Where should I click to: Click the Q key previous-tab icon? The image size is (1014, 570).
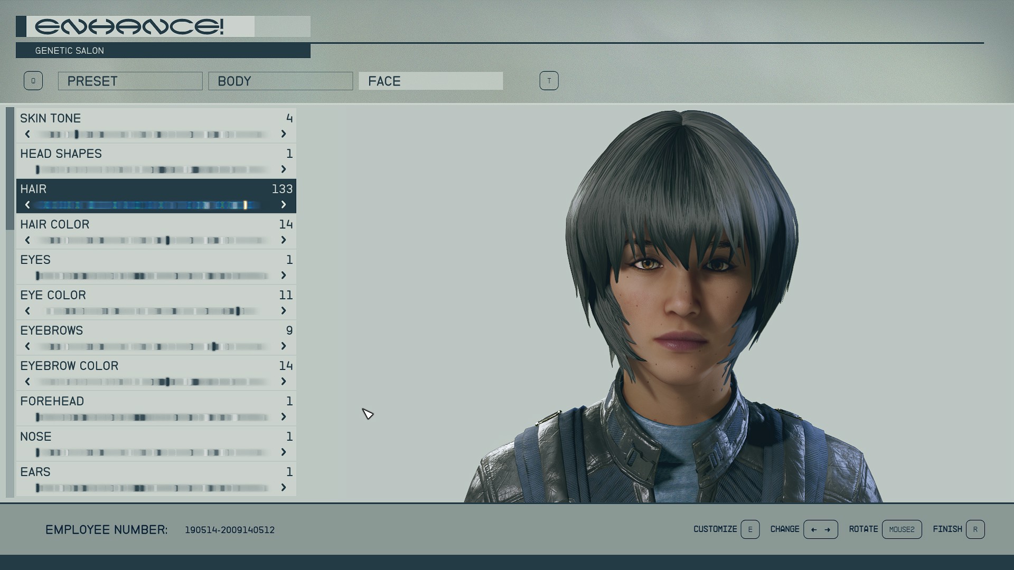tap(33, 81)
